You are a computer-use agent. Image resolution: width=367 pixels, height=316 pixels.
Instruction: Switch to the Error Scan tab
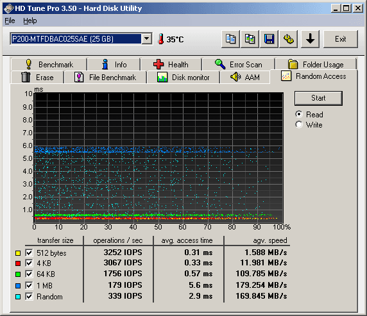coord(239,64)
